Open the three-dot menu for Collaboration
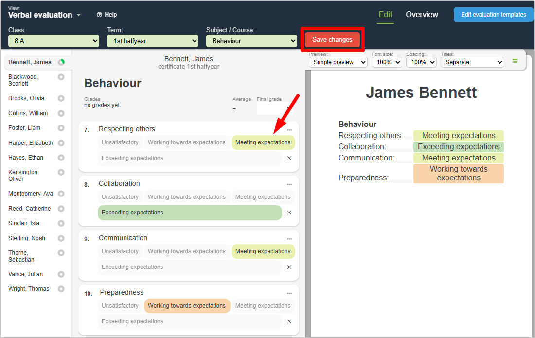Screen dimensions: 535x338 click(x=289, y=184)
